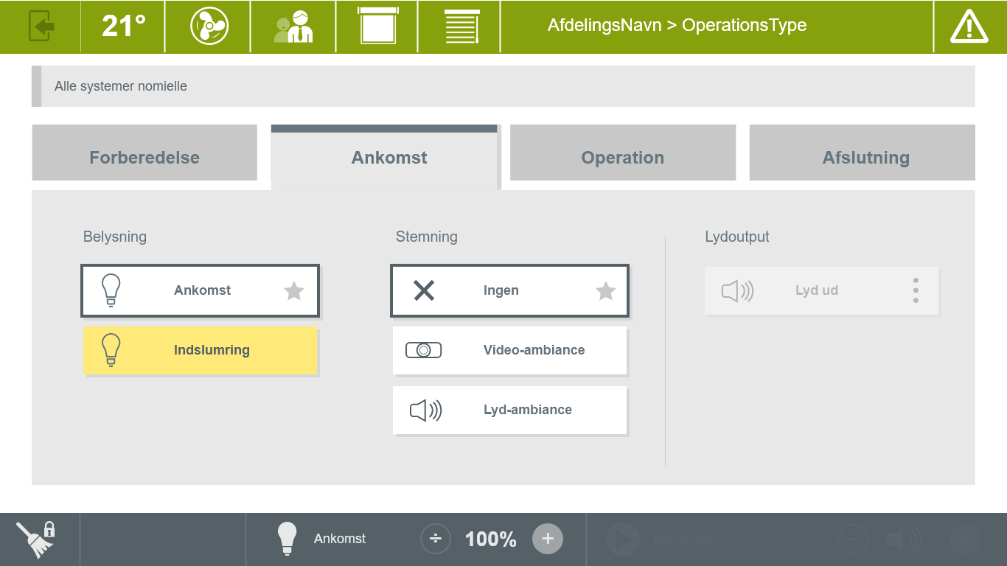The height and width of the screenshot is (566, 1007).
Task: Increase light brightness with plus button
Action: click(x=548, y=539)
